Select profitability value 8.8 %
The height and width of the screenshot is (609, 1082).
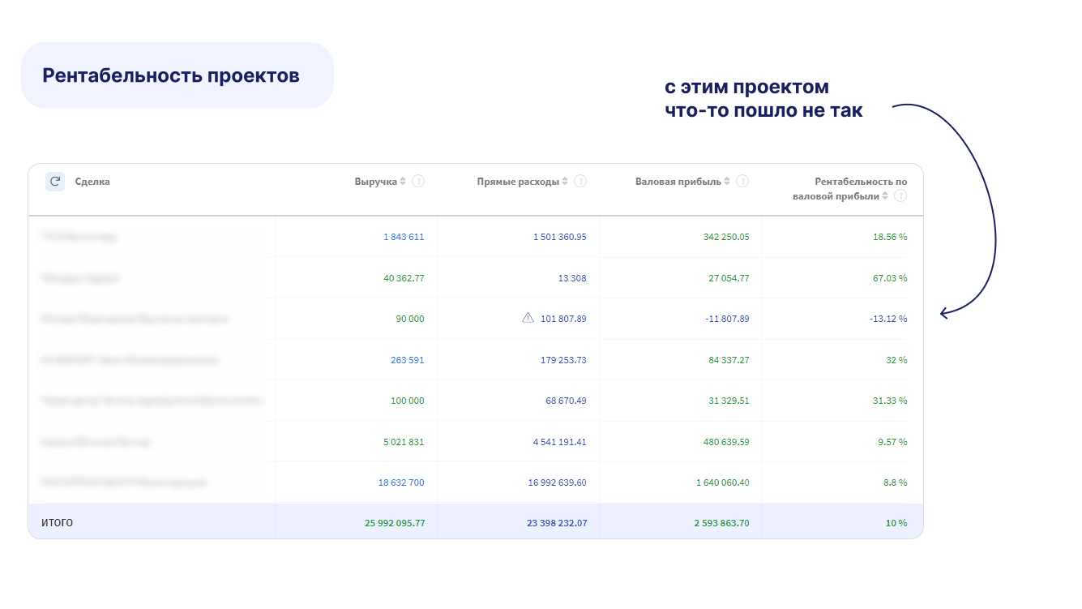895,482
